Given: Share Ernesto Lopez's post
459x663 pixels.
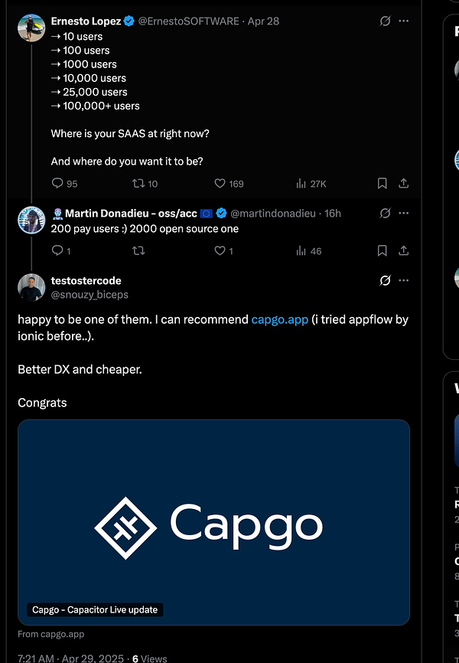Looking at the screenshot, I should coord(405,183).
